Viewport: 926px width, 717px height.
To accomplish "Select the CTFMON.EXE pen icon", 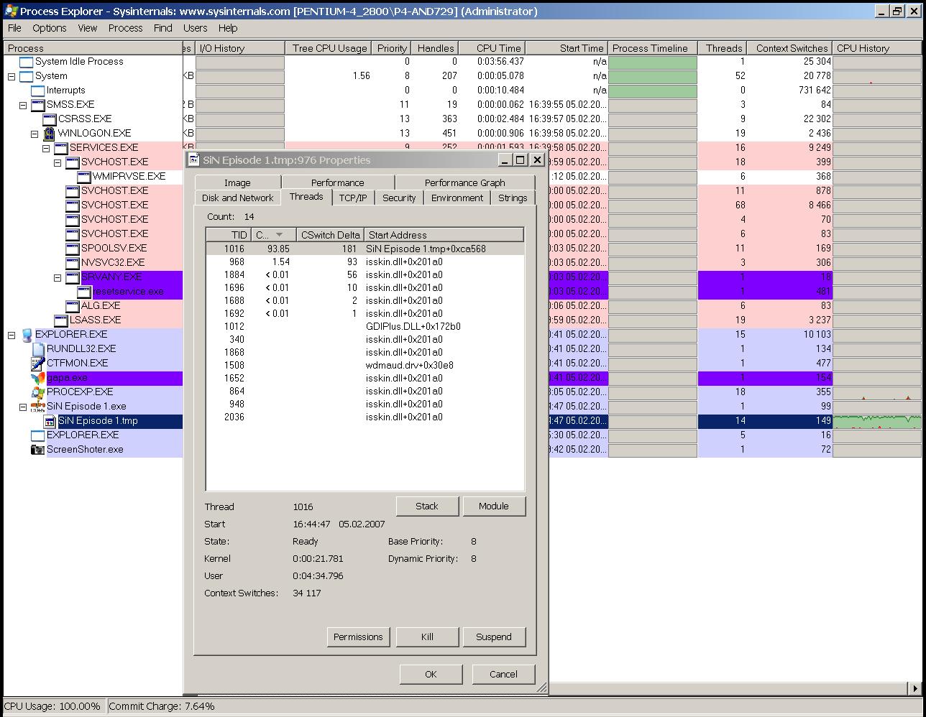I will [x=38, y=364].
